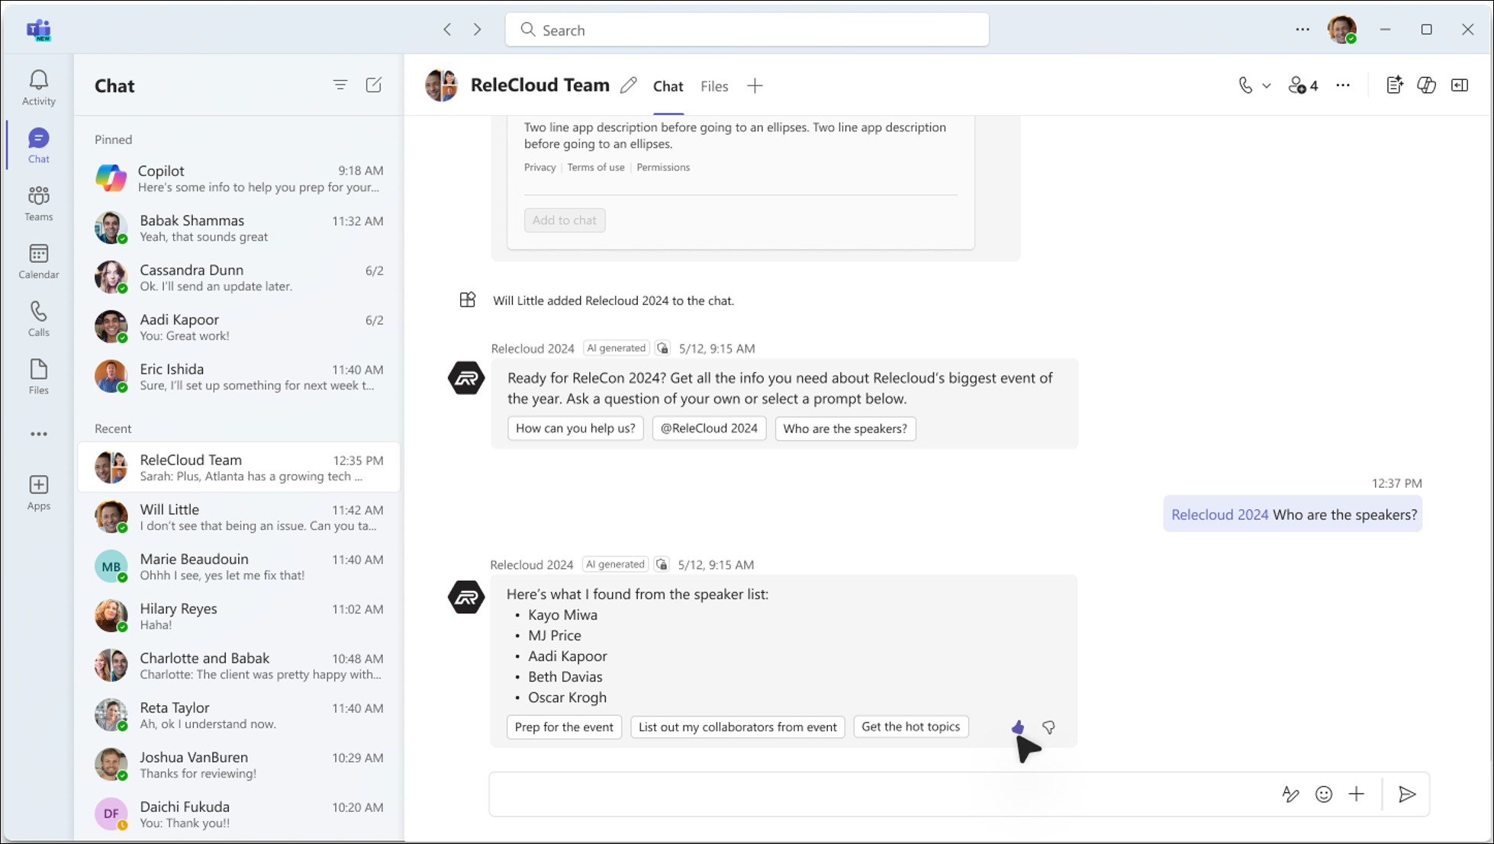Click the Prep for the event button
The height and width of the screenshot is (844, 1494).
click(563, 726)
